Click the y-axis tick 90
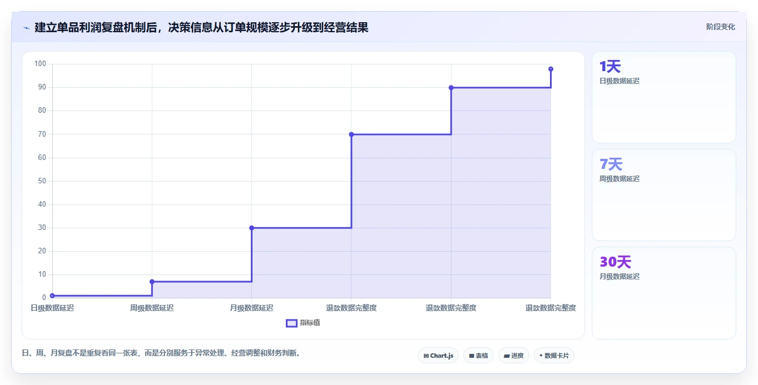Screen dimensions: 758x385 pyautogui.click(x=42, y=87)
